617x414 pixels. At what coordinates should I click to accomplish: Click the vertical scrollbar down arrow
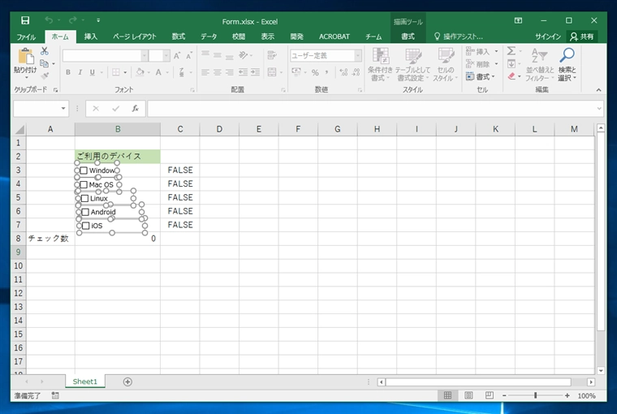pos(601,371)
